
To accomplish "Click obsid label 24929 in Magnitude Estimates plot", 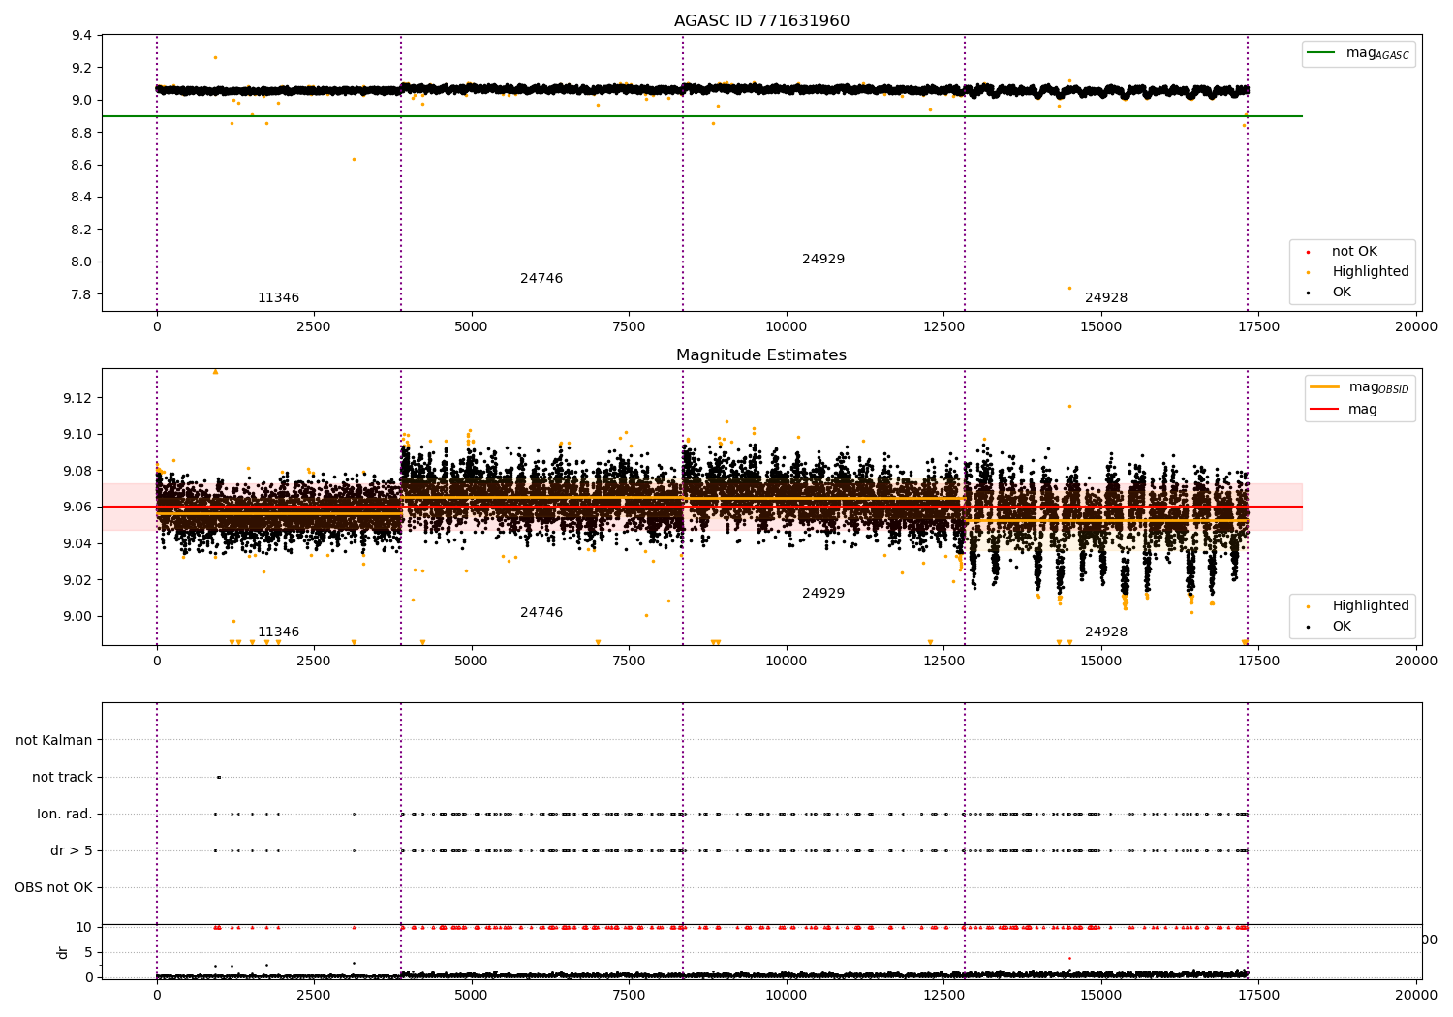I will [823, 594].
